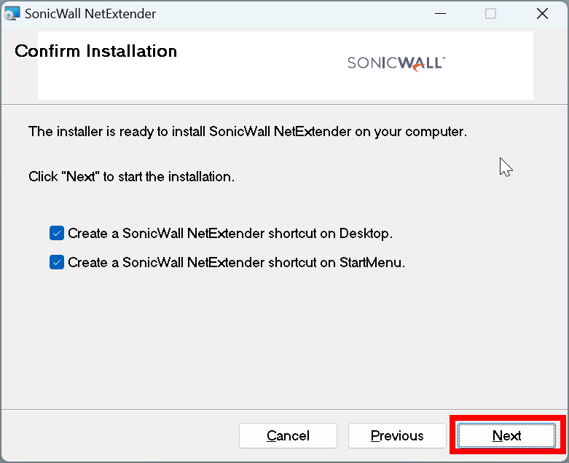Click "The installer is ready to install" text
Image resolution: width=569 pixels, height=463 pixels.
[248, 132]
